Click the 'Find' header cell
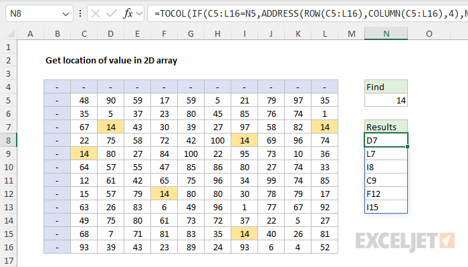The image size is (468, 267). click(386, 87)
